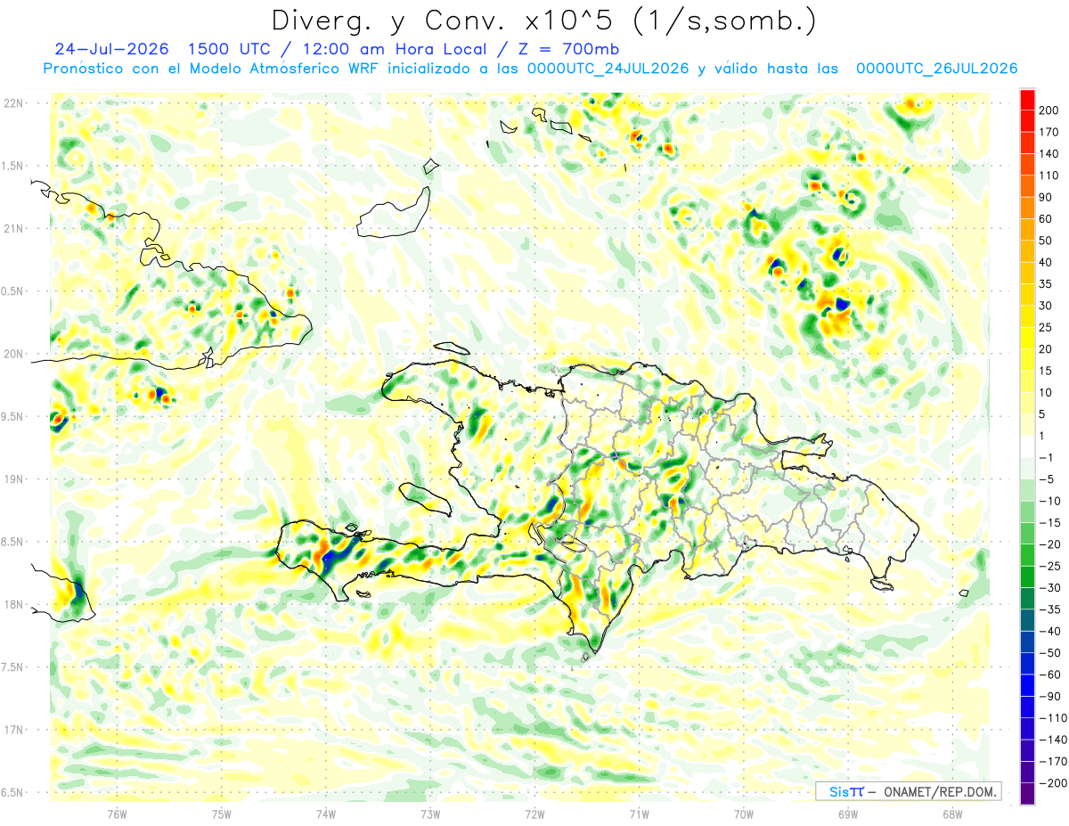Viewport: 1069px width, 826px height.
Task: Click the "8.5N" latitude label
Action: (x=12, y=543)
